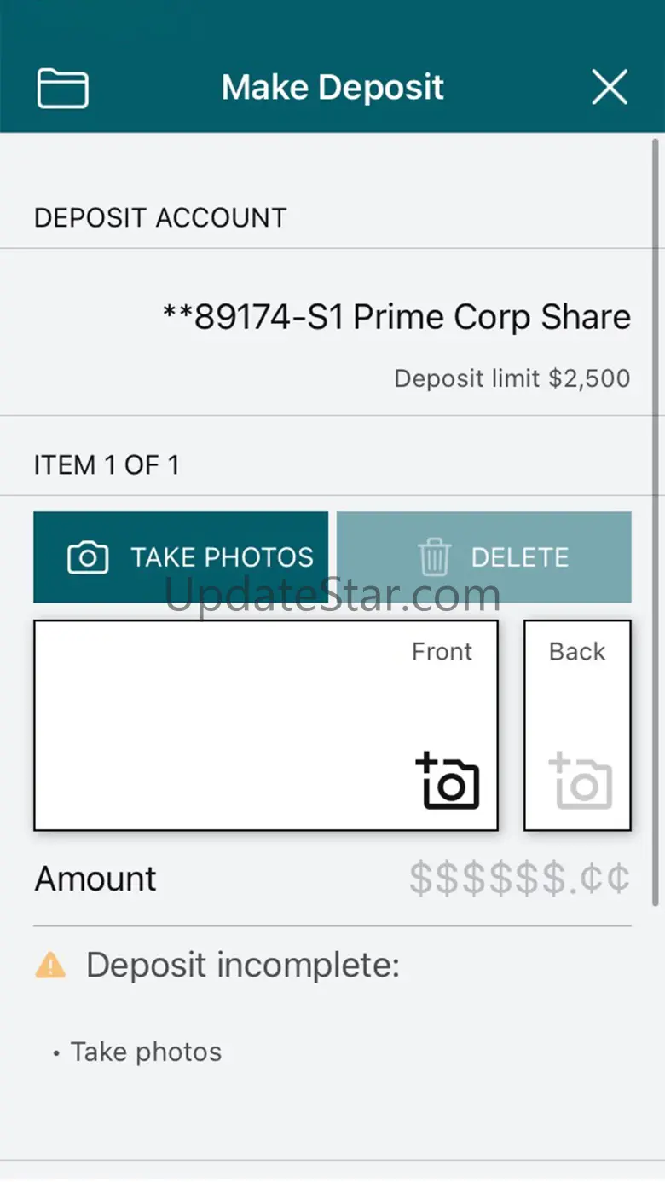665x1182 pixels.
Task: Tap the 'Take photos' incomplete item
Action: [x=146, y=1052]
